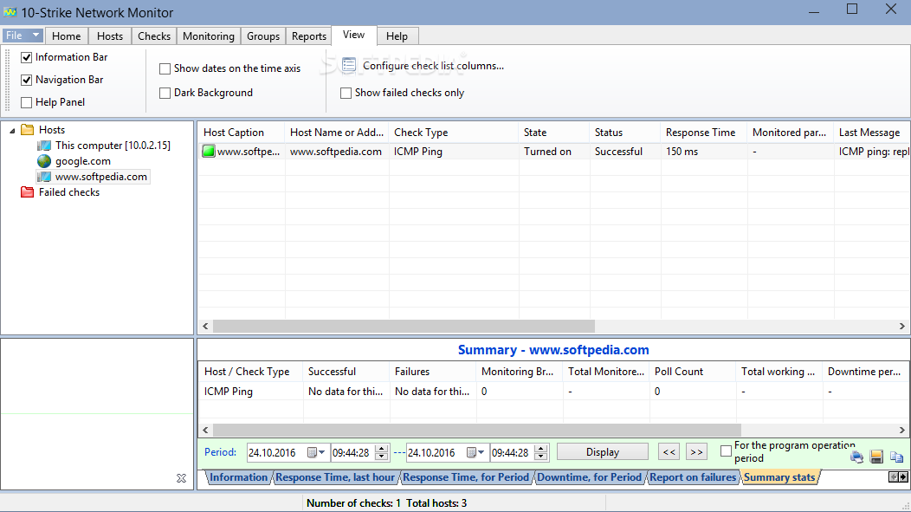This screenshot has width=911, height=512.
Task: Open the Groups ribbon tab
Action: (263, 36)
